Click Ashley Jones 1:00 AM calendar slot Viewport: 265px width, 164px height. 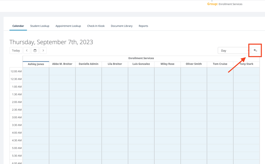pos(36,87)
